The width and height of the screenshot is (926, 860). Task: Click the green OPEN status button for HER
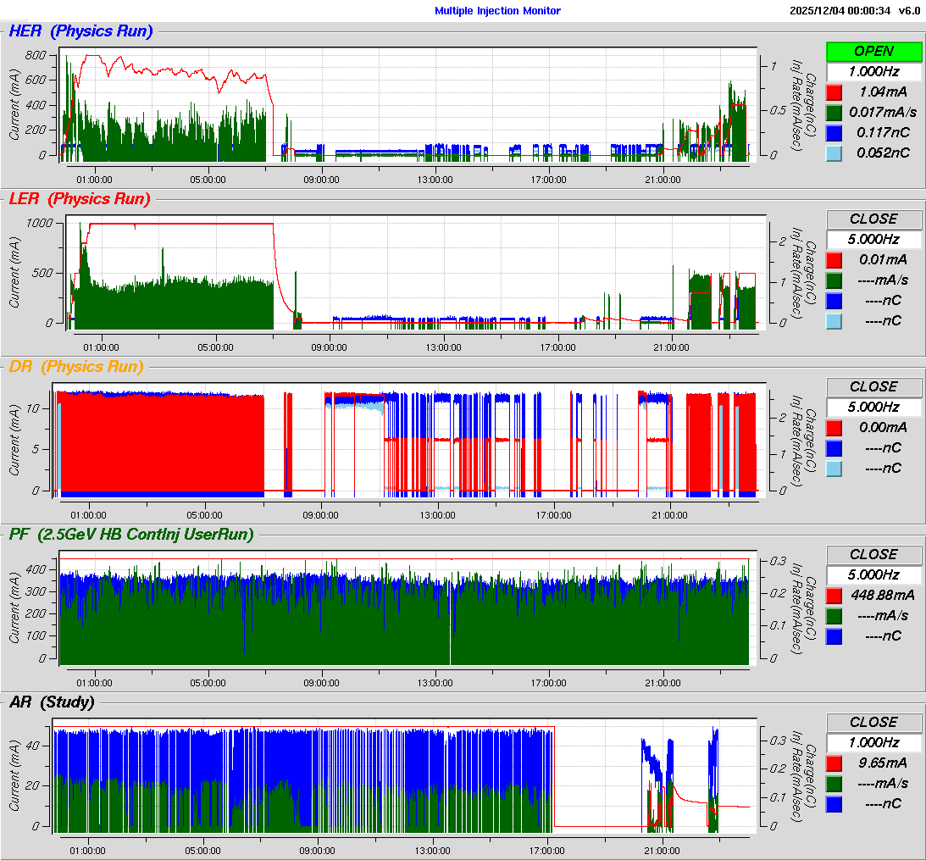point(873,52)
